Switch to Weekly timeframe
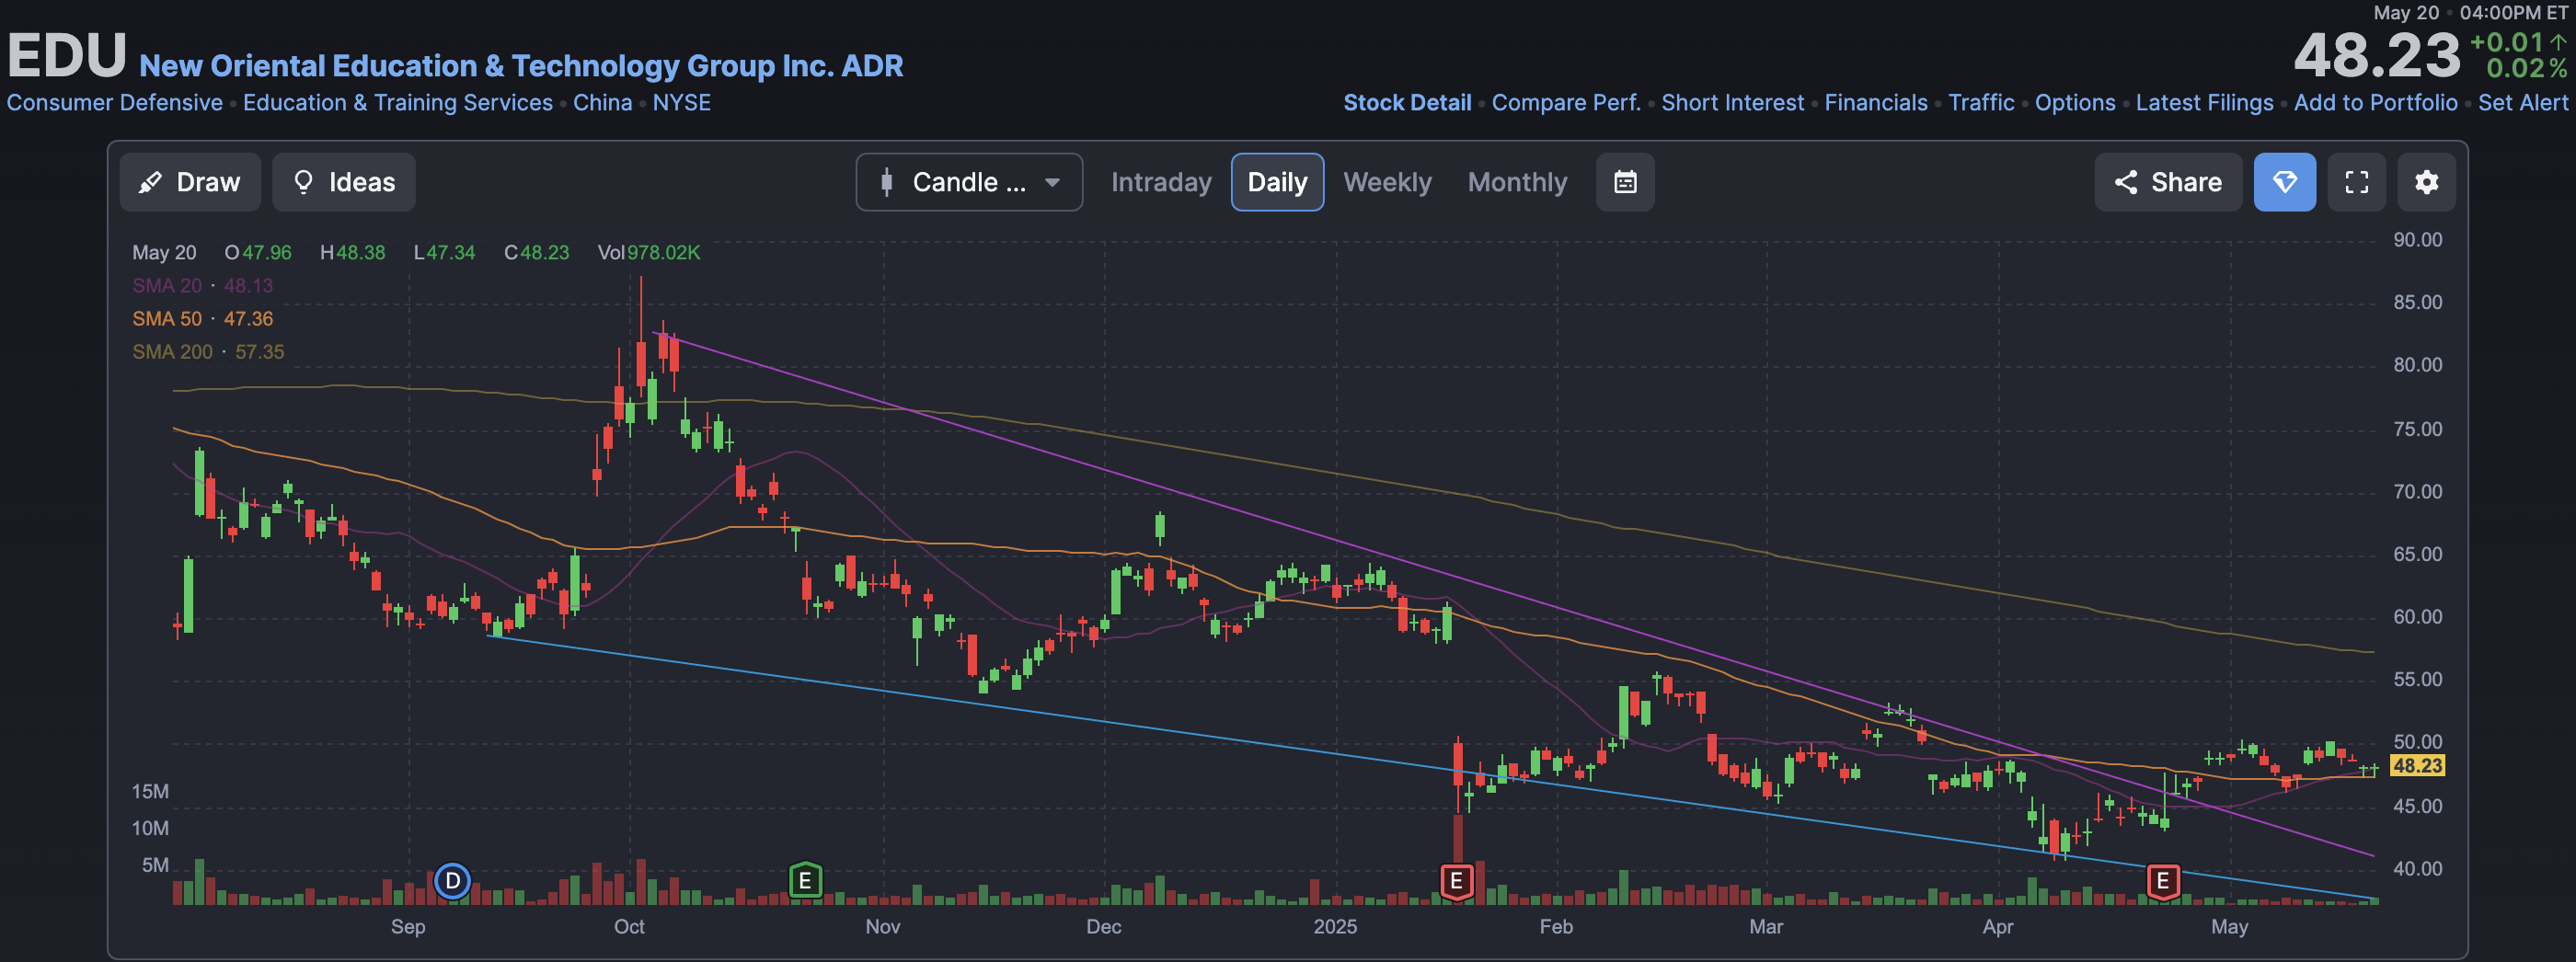2576x962 pixels. (x=1387, y=182)
